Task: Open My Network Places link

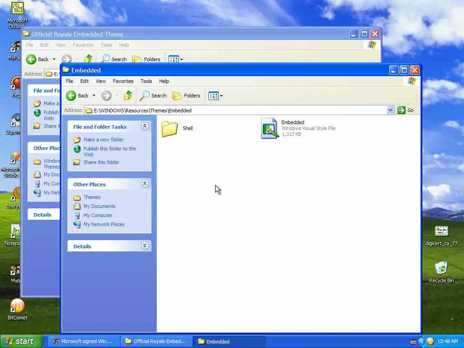Action: (x=104, y=224)
